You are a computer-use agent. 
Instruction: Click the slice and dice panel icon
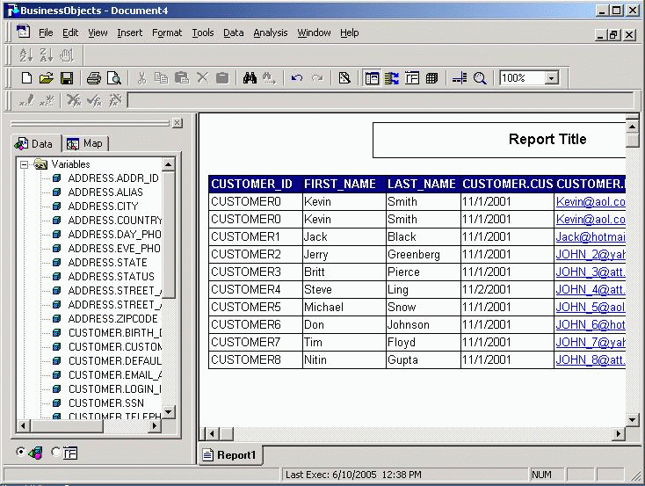pyautogui.click(x=412, y=77)
